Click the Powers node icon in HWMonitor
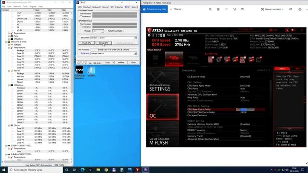Viewport: 308px width, 173px height. pos(12,71)
